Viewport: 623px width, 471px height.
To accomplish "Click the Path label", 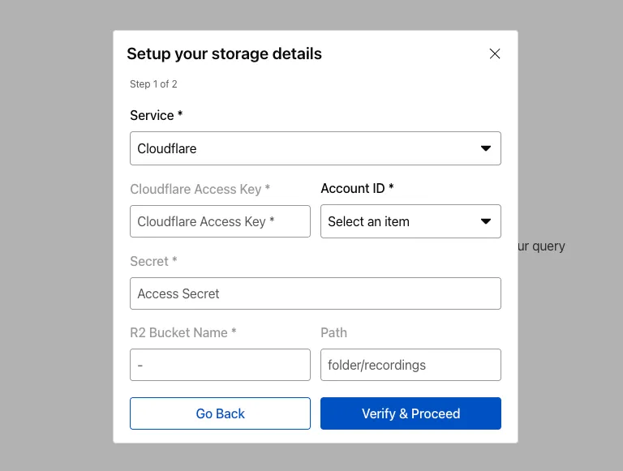I will point(333,332).
